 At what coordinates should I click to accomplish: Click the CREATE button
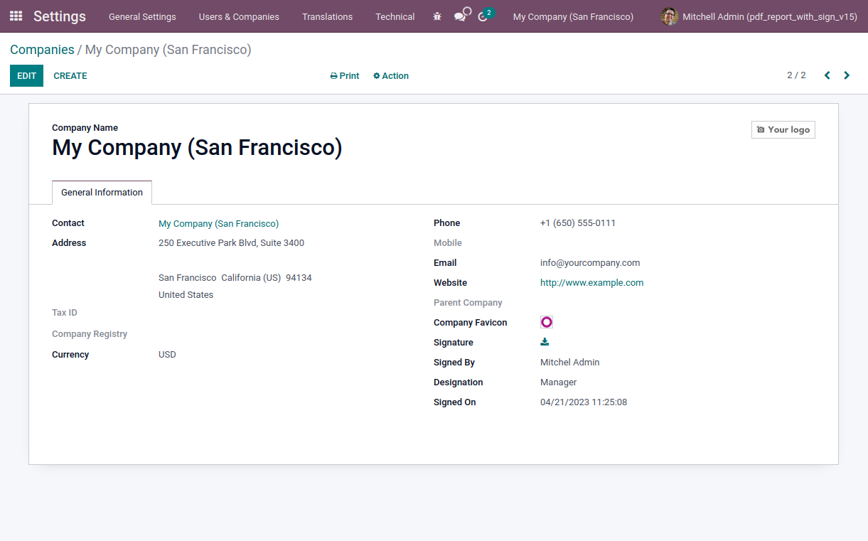tap(70, 76)
